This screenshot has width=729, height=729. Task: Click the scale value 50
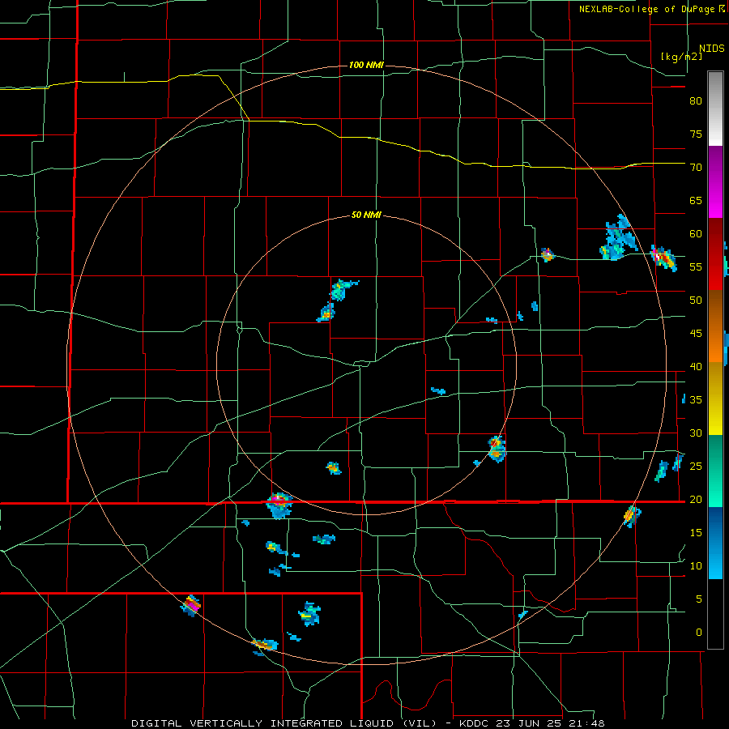(696, 300)
